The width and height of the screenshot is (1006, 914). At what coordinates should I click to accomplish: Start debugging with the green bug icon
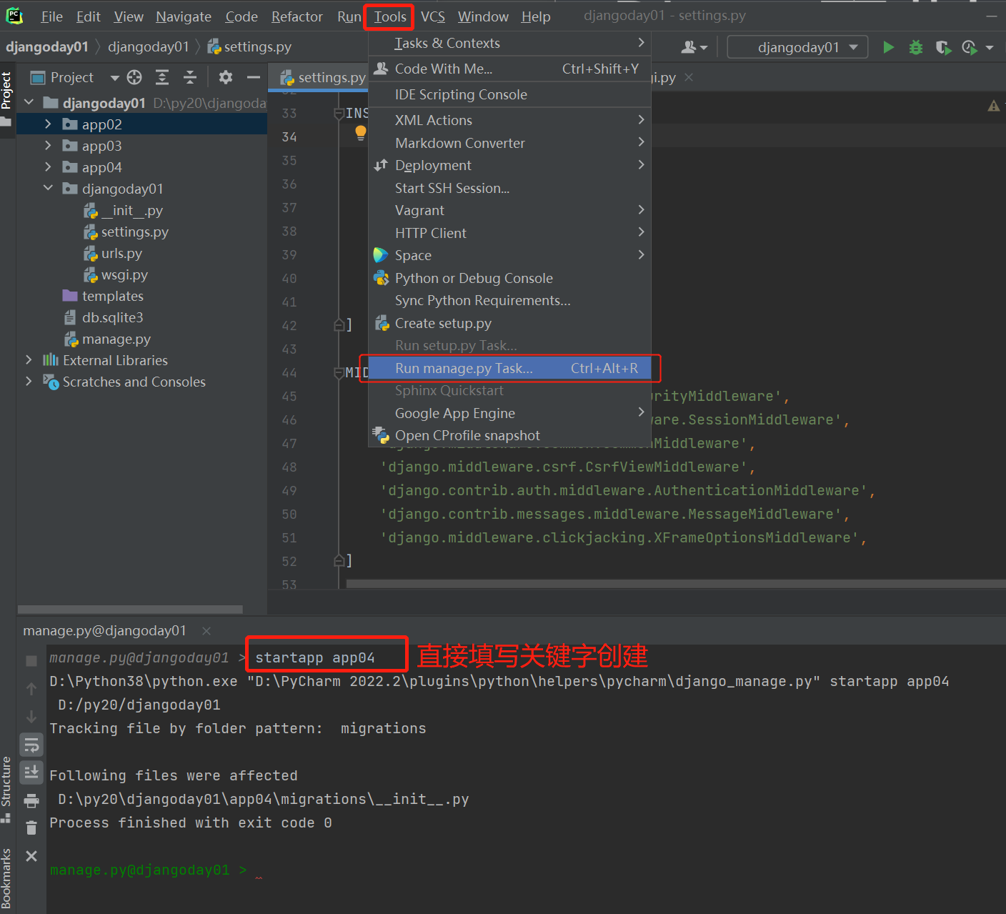click(x=915, y=47)
